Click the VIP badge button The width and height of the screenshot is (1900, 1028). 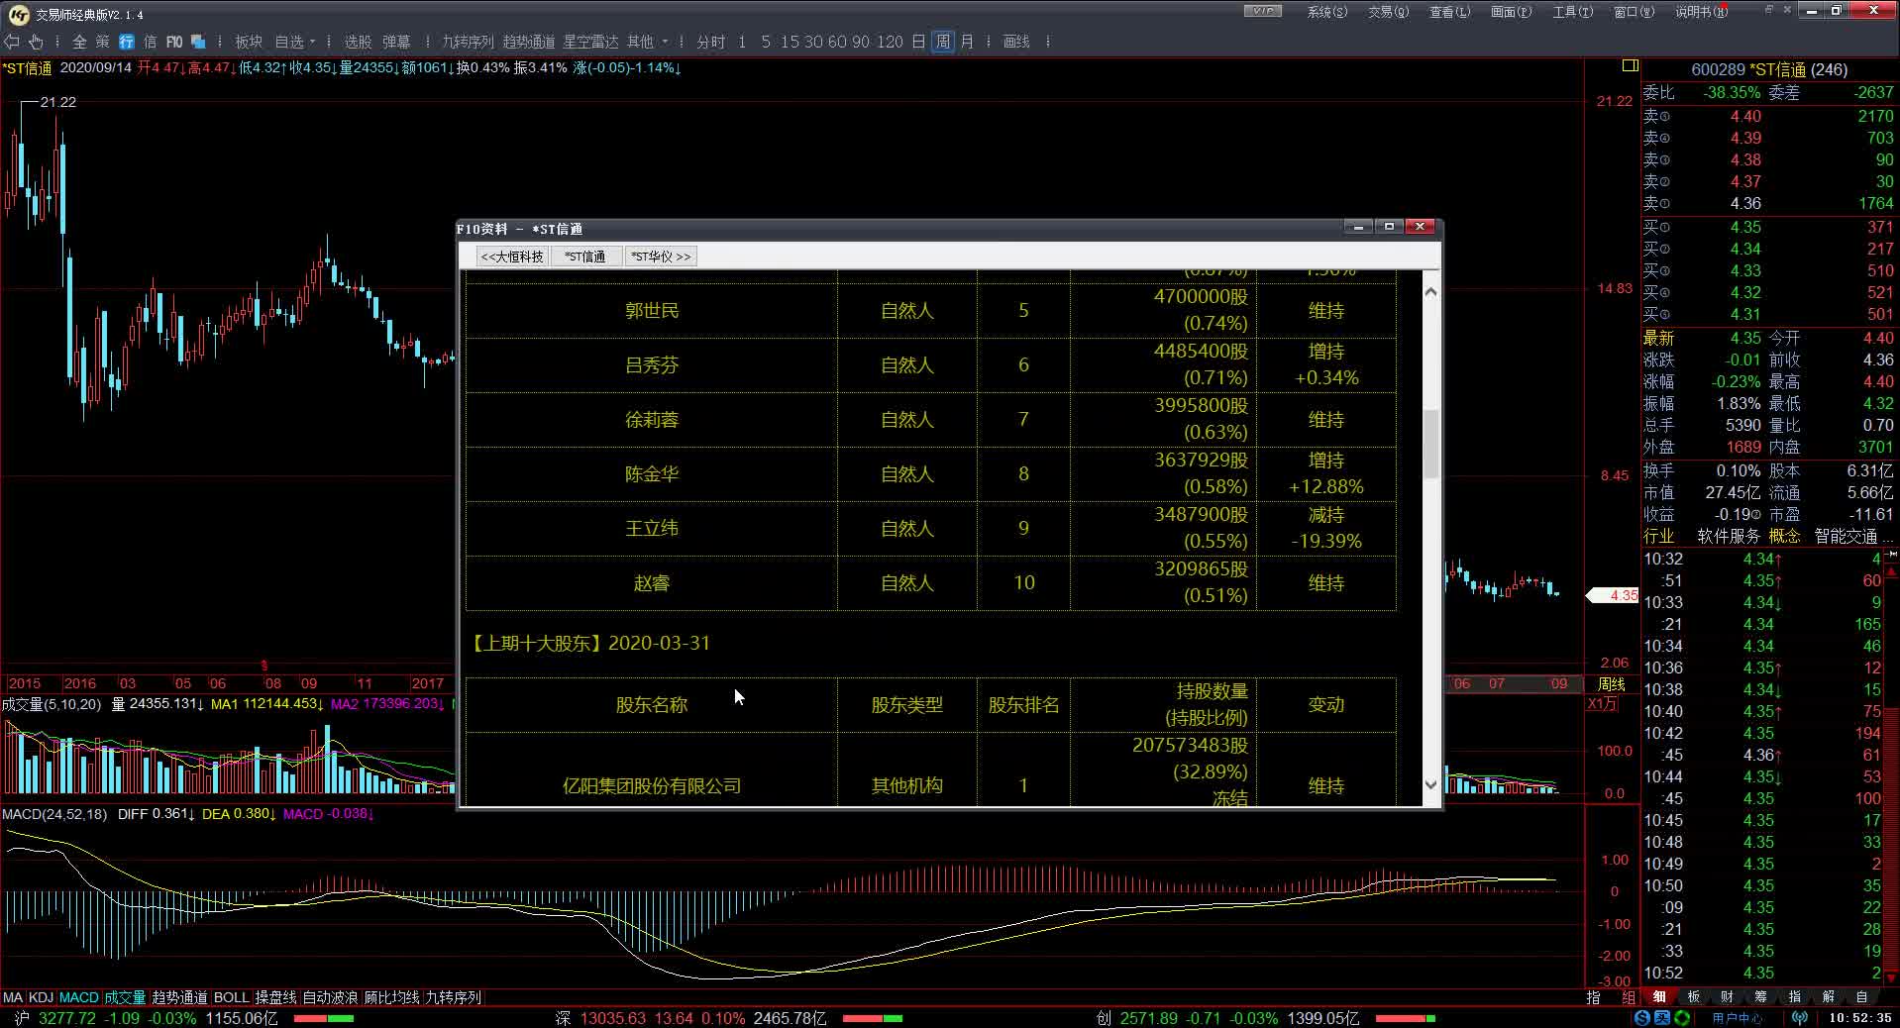[x=1263, y=11]
